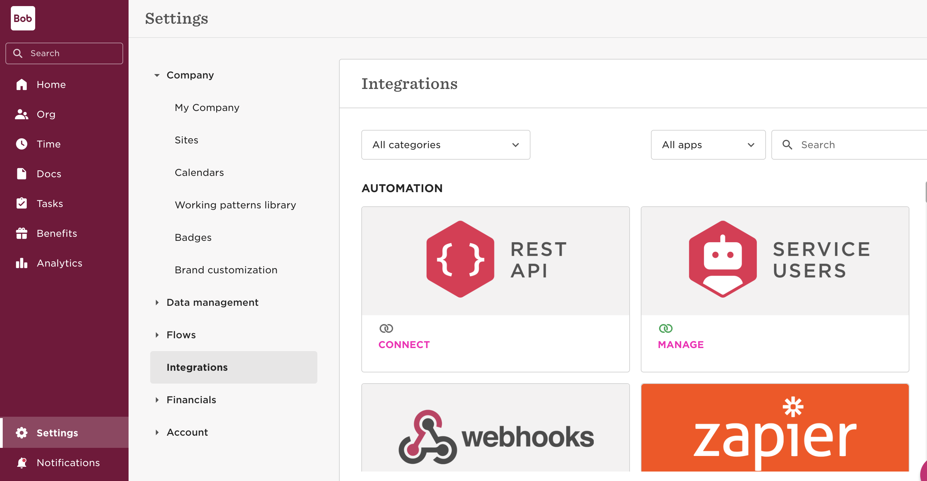This screenshot has width=927, height=481.
Task: Go to Org people icon
Action: 22,114
